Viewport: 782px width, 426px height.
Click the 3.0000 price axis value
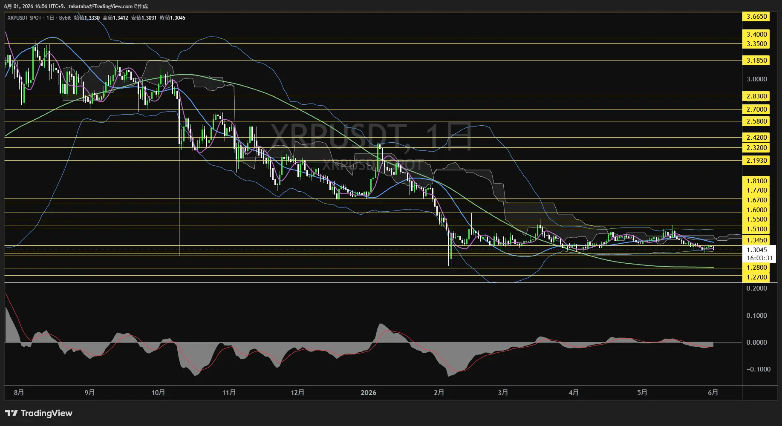(757, 79)
